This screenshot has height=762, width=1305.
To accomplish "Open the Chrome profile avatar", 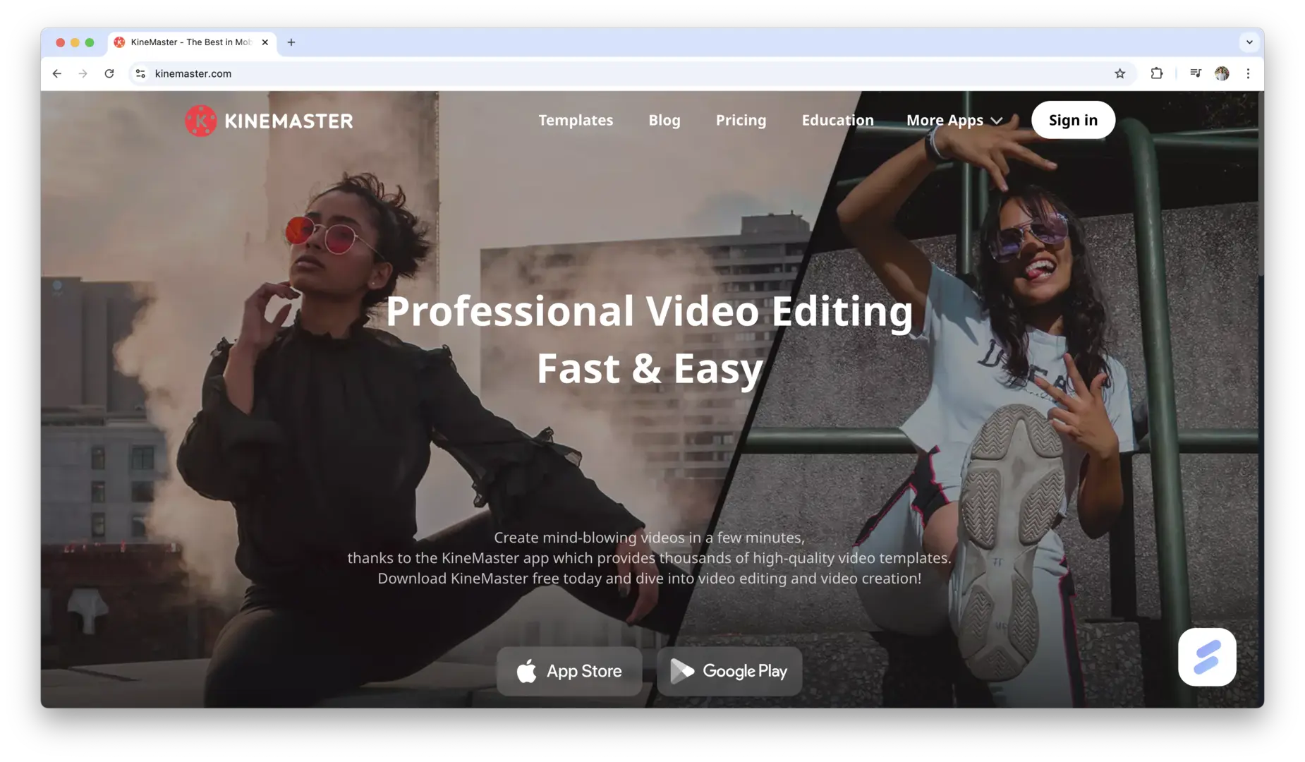I will 1222,73.
